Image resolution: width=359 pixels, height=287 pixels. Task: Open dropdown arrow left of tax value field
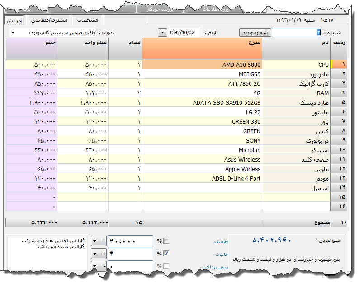coord(95,254)
